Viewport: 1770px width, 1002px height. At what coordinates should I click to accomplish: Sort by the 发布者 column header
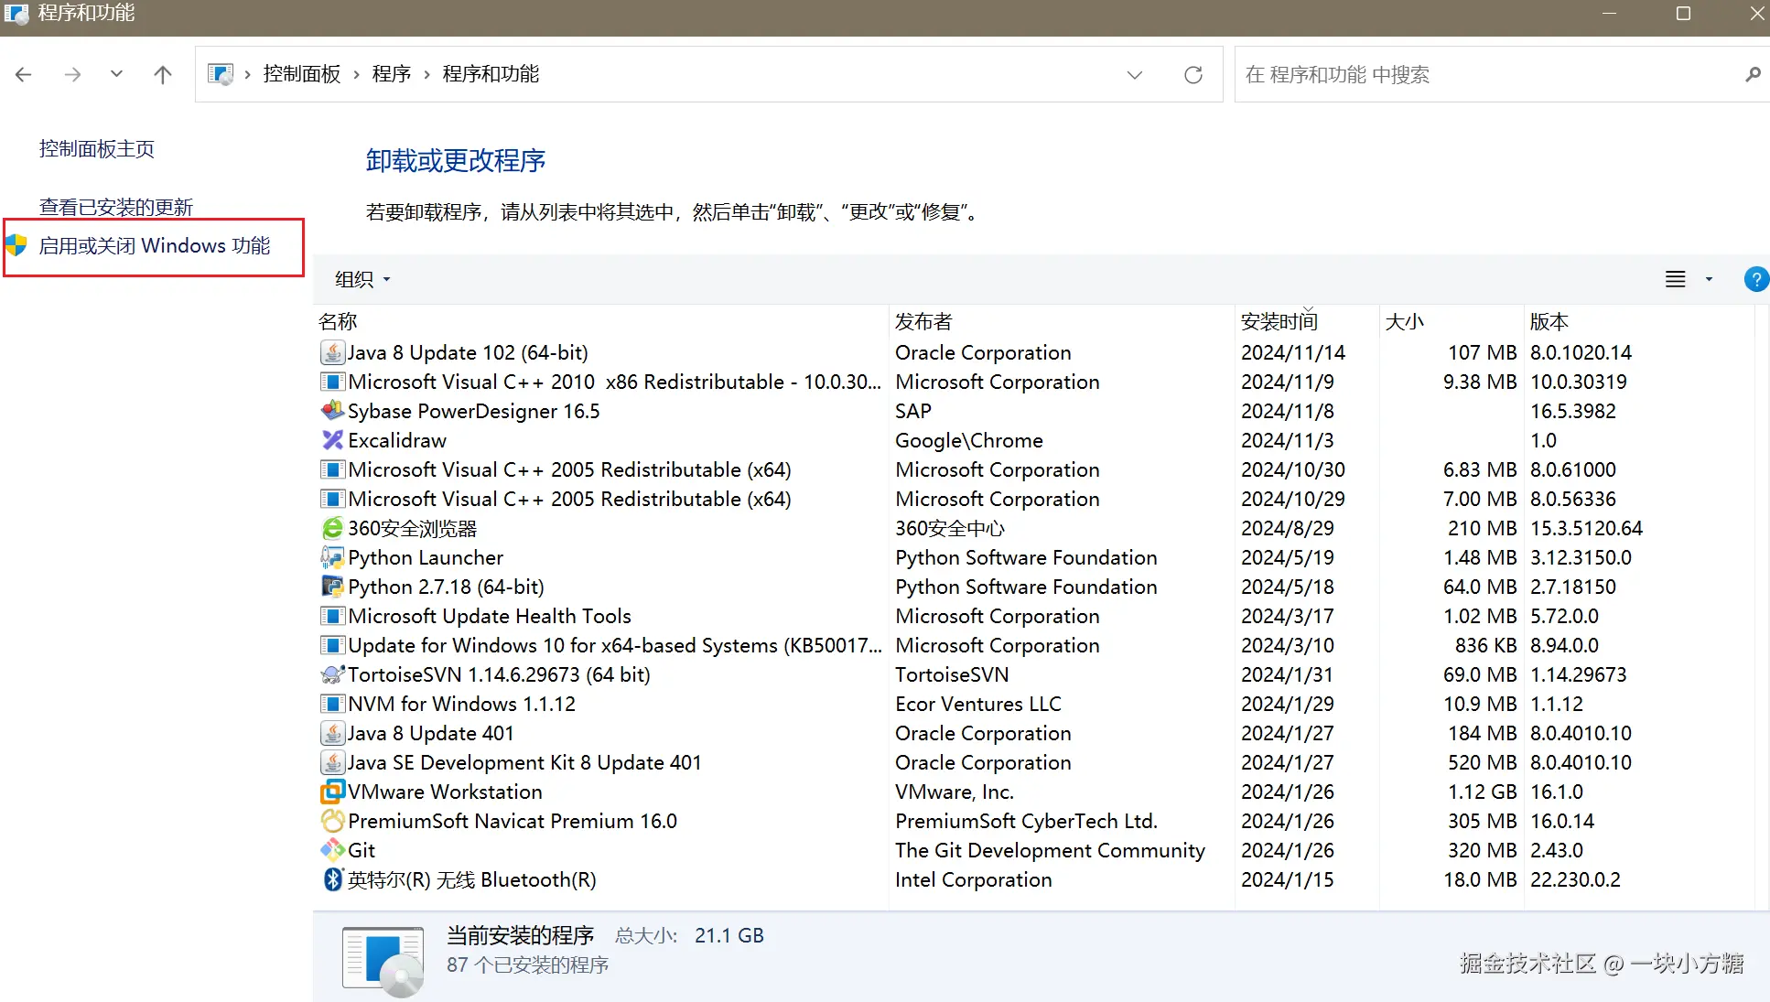tap(923, 322)
